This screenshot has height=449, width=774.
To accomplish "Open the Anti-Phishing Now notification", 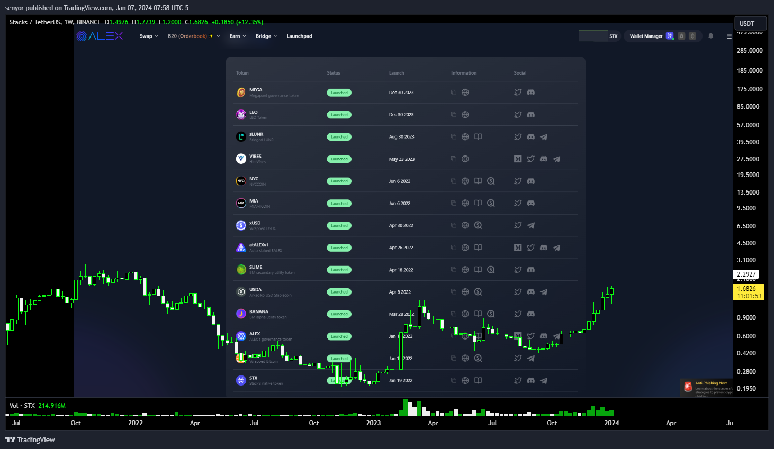I will (706, 388).
